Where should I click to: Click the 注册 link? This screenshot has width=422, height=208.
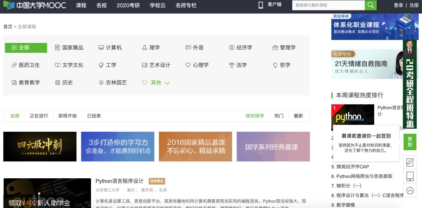pos(414,5)
